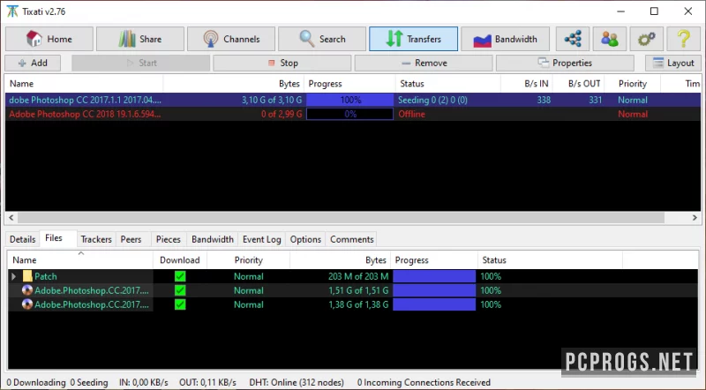Click the left arrow of horizontal scrollbar
Image resolution: width=706 pixels, height=390 pixels.
click(11, 218)
